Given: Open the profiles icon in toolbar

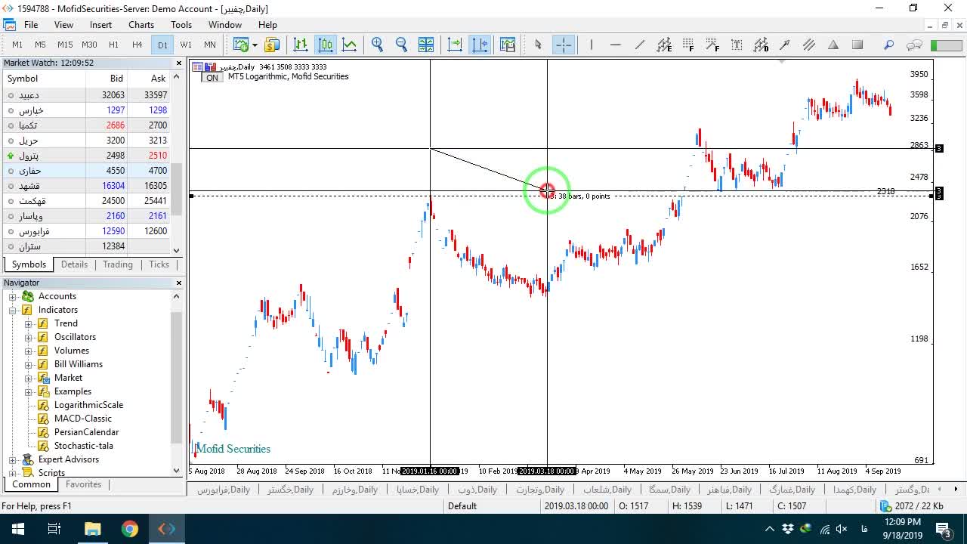Looking at the screenshot, I should pos(271,45).
